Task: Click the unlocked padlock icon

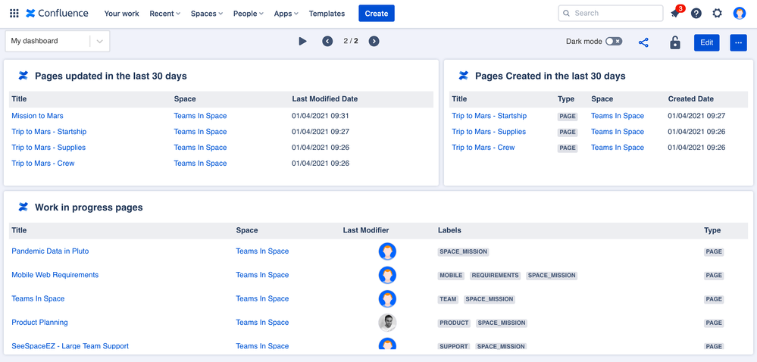Action: pyautogui.click(x=674, y=42)
